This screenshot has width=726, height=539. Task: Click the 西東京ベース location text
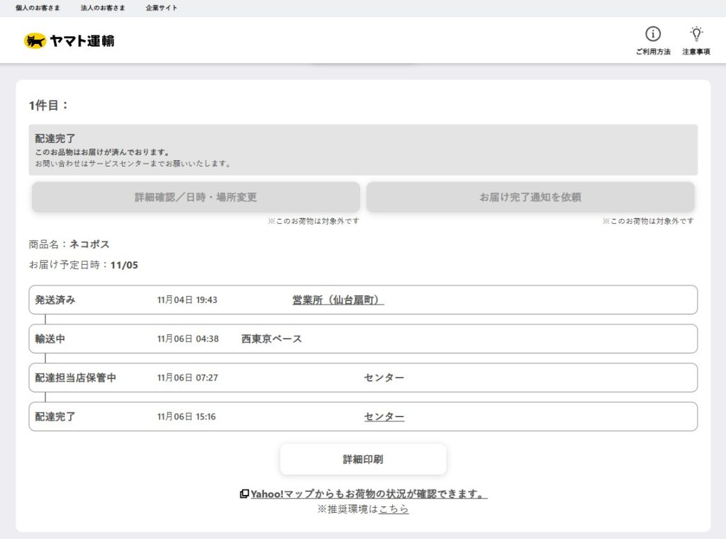(272, 339)
